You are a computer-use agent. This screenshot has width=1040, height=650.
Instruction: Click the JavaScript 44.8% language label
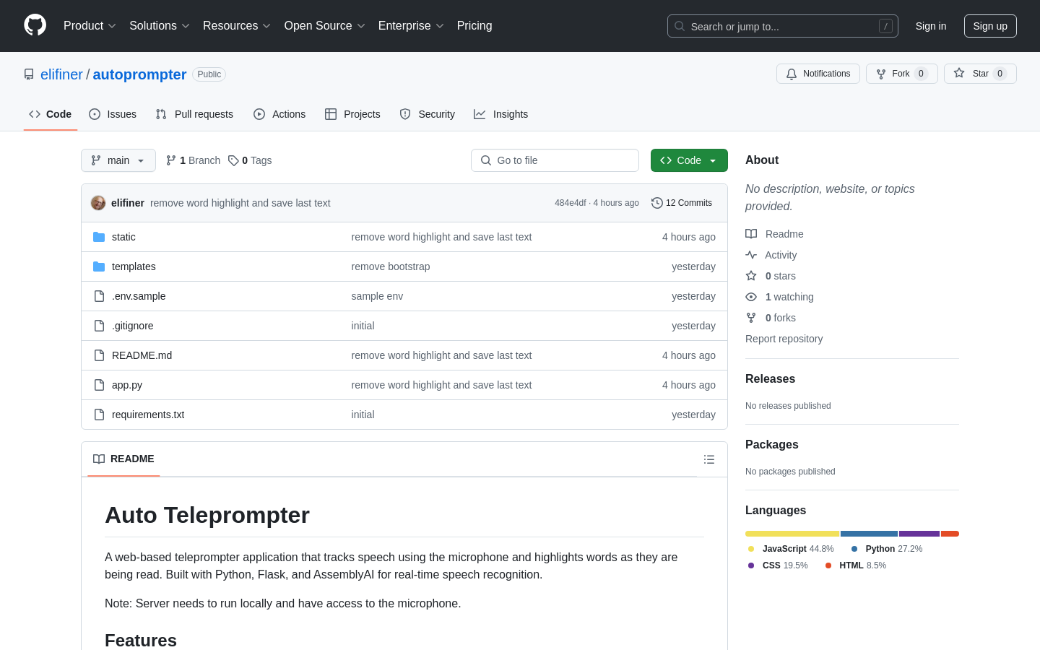[x=791, y=549]
